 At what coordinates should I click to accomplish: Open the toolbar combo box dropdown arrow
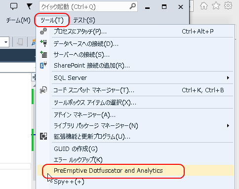tap(5, 42)
